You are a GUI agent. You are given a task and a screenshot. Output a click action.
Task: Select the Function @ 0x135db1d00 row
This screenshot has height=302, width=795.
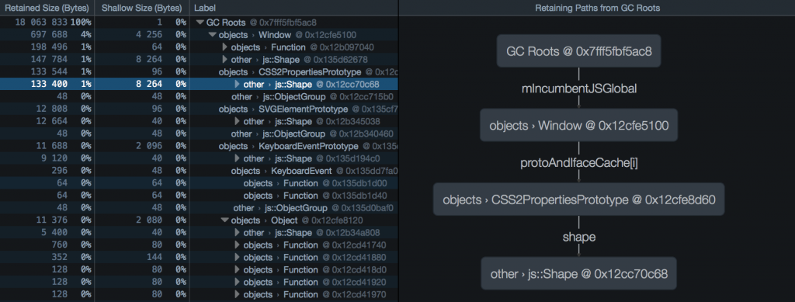tap(200, 183)
